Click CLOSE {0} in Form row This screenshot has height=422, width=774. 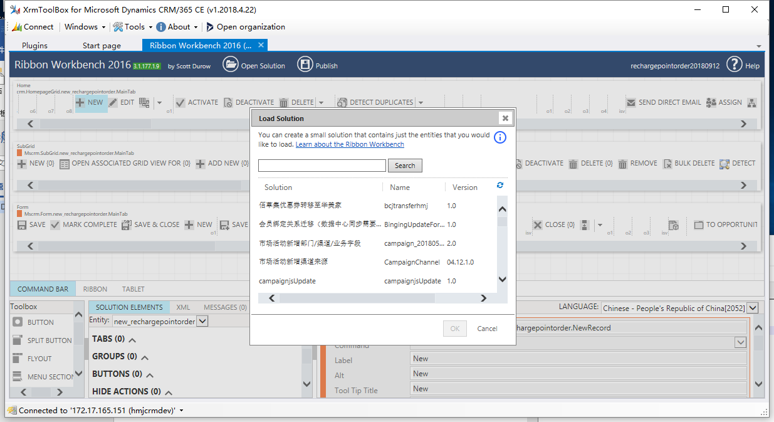(x=553, y=224)
